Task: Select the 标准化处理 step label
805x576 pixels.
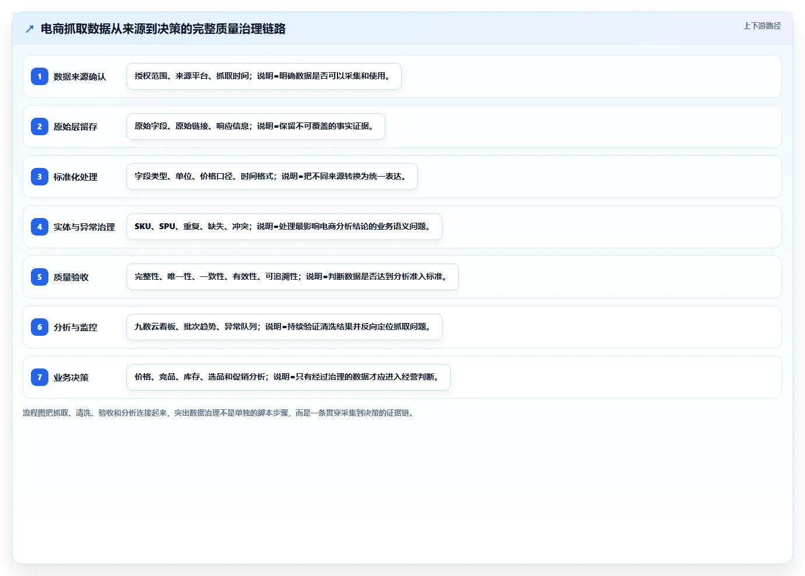Action: click(x=76, y=177)
